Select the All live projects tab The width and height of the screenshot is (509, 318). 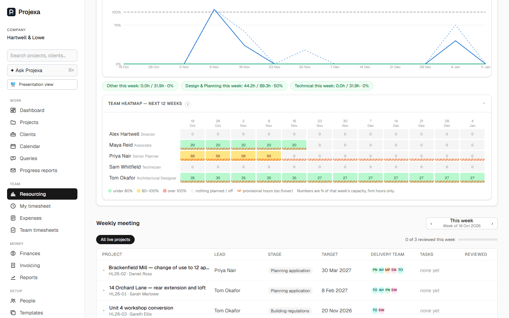(x=115, y=240)
